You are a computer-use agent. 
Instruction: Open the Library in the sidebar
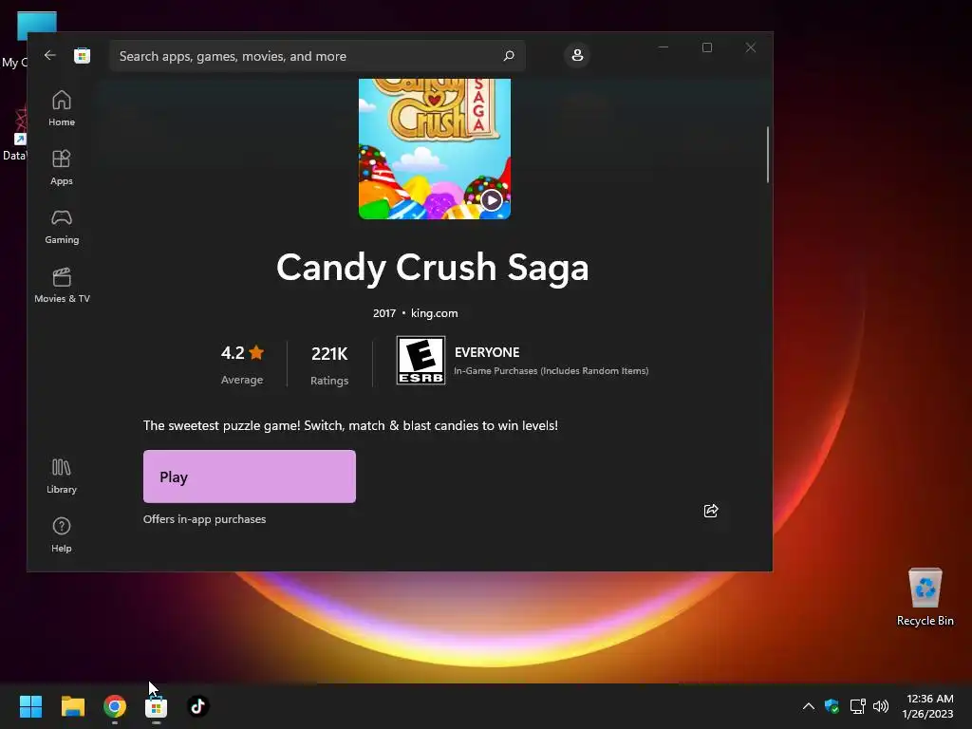click(x=62, y=477)
